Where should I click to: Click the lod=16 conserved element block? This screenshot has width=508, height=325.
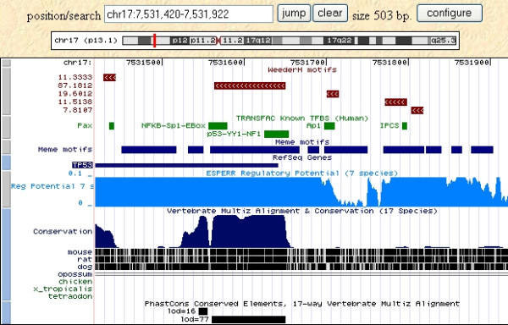coord(203,311)
